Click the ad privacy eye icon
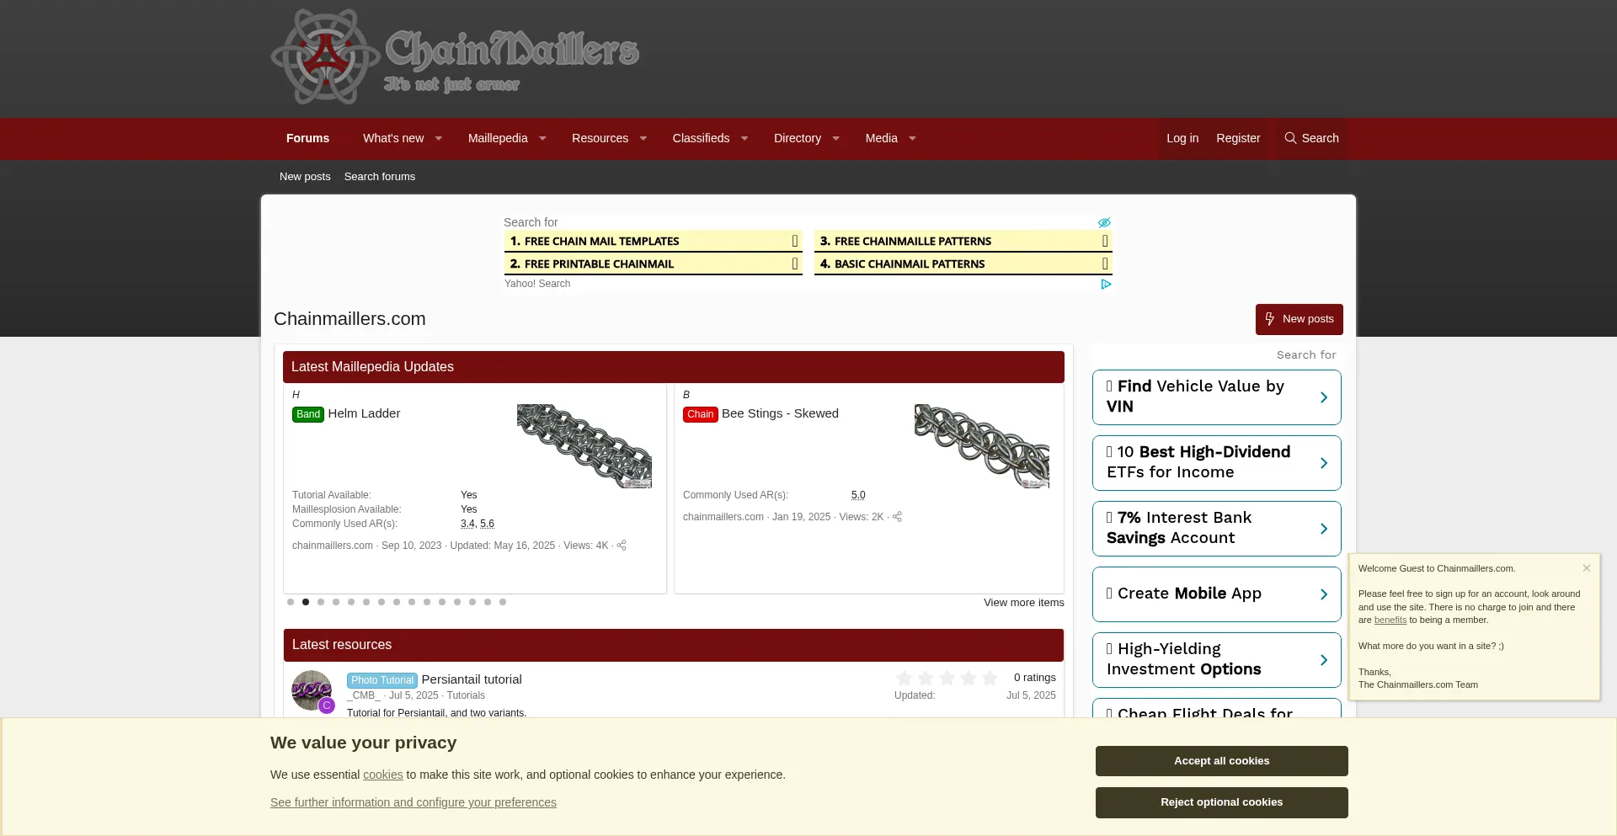The image size is (1617, 836). 1104,222
